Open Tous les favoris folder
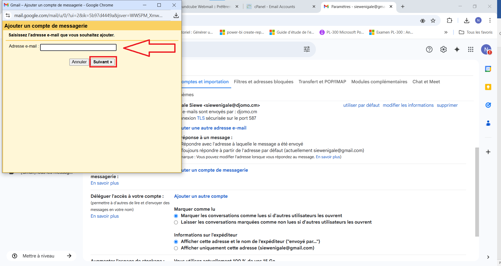The height and width of the screenshot is (266, 501). click(476, 32)
